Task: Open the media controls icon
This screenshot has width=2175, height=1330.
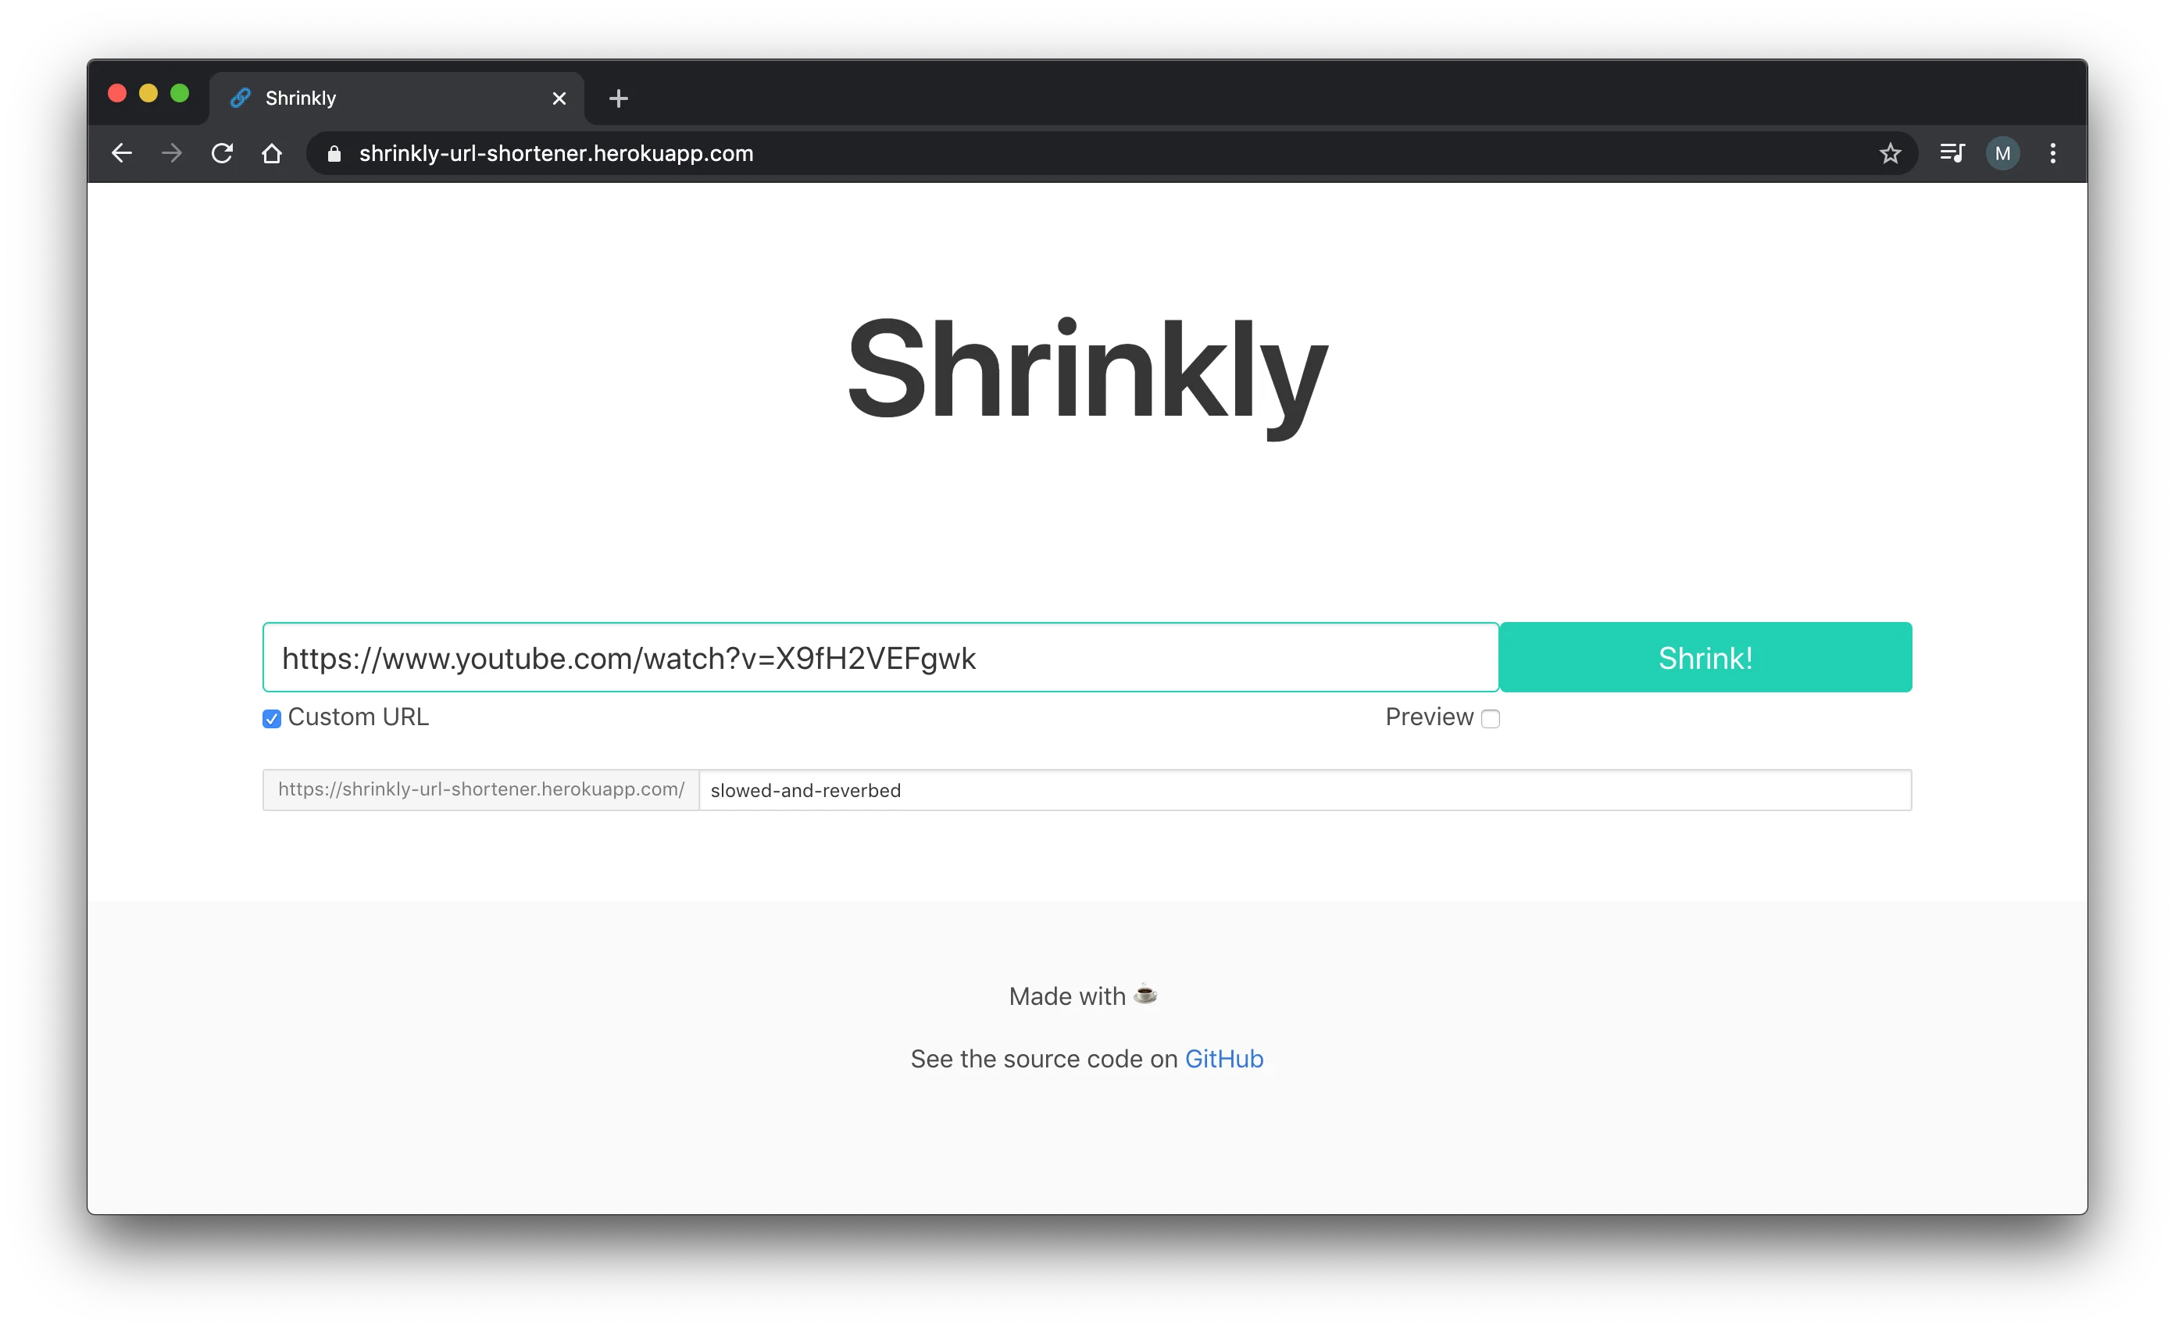Action: pos(1952,153)
